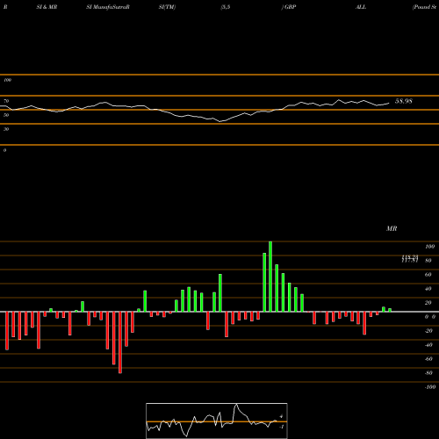Click the 'ALL' header text

coord(361,7)
